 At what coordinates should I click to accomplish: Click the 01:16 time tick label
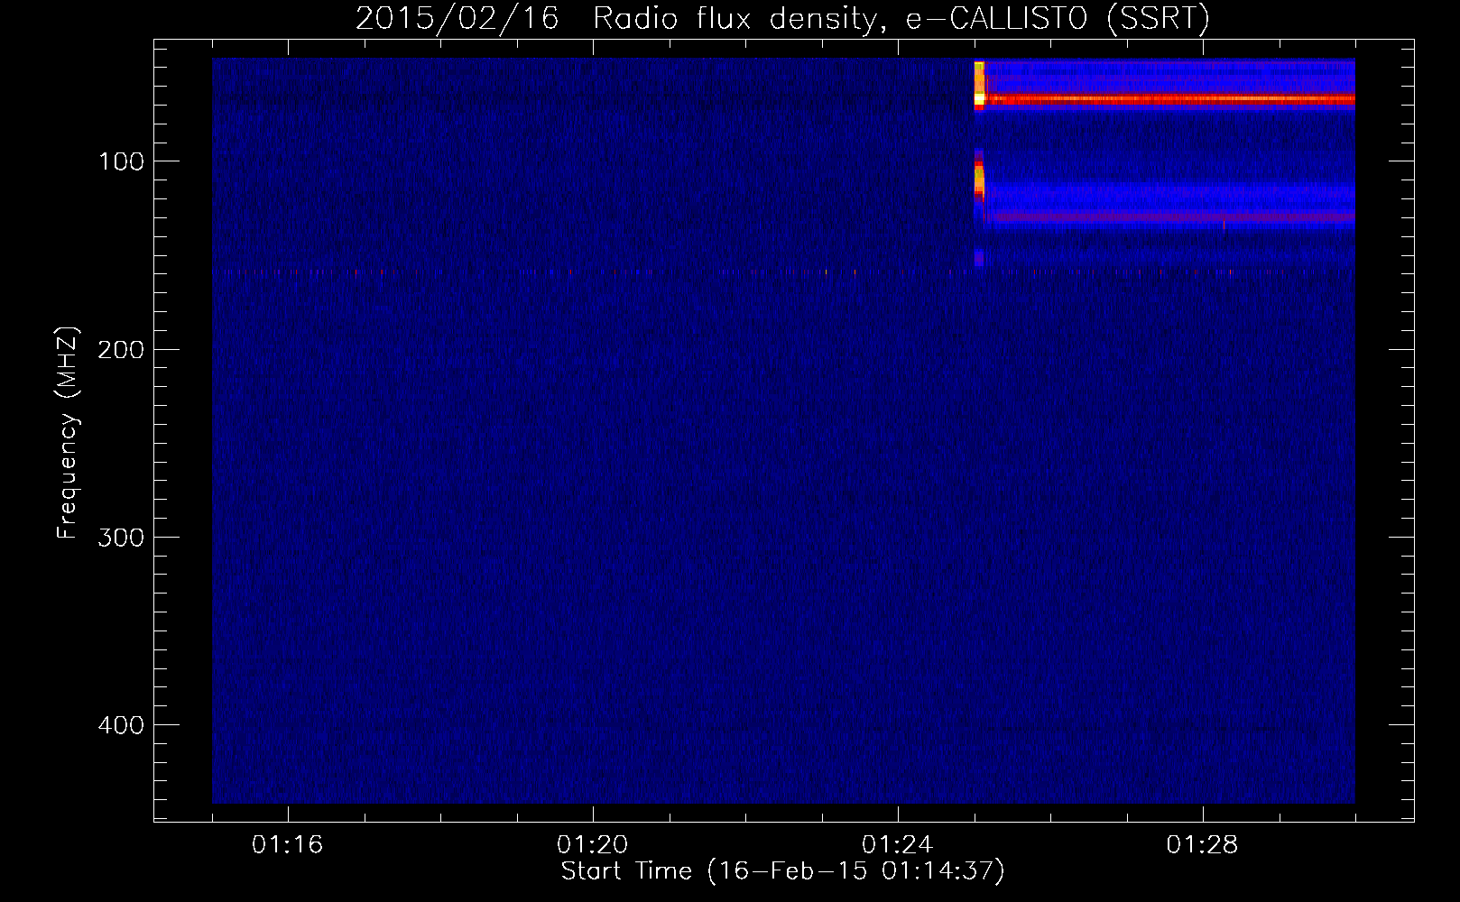(x=288, y=845)
